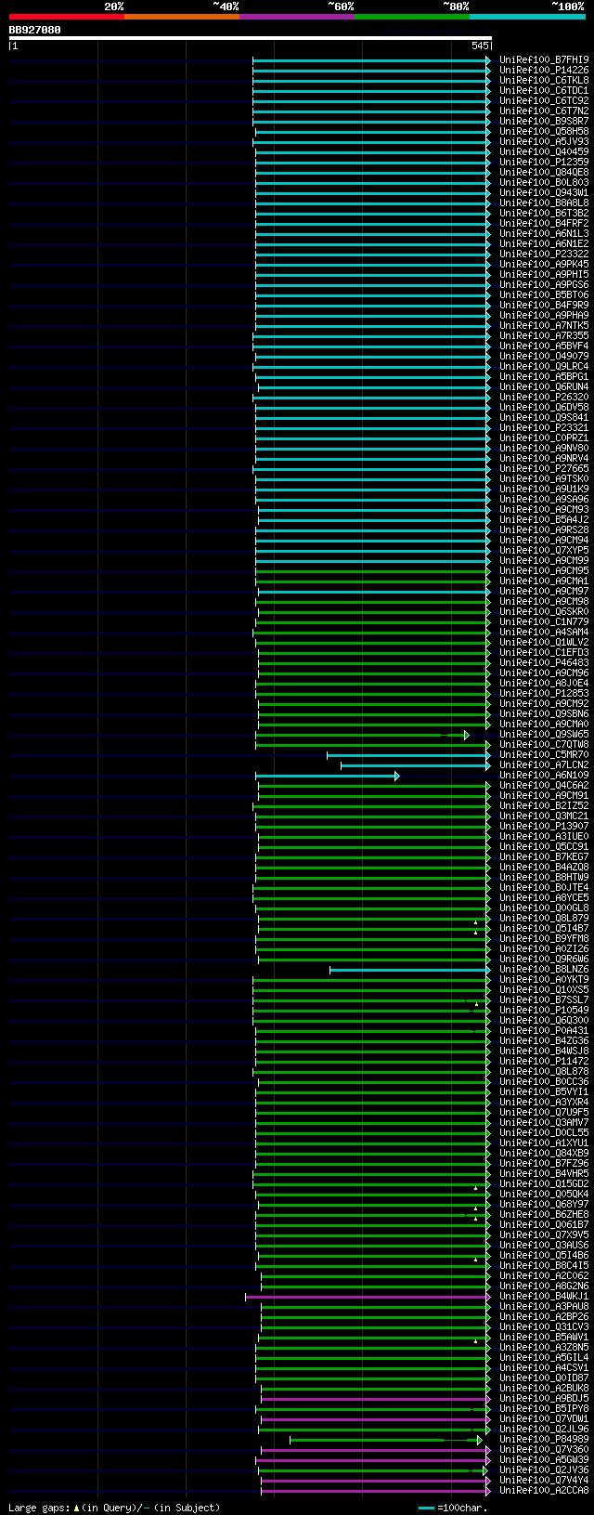Open hit UniRef100_B9S8R7
Screen dimensions: 594x1515
(x=544, y=121)
